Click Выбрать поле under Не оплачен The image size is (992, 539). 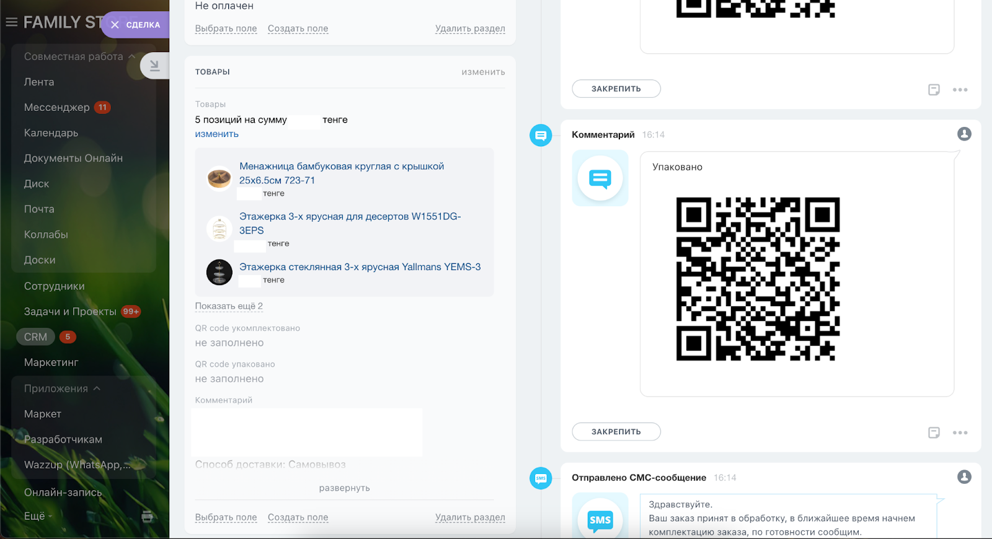pos(226,28)
